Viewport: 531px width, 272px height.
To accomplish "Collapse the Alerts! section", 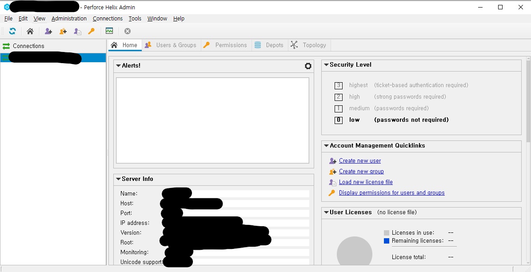I will click(x=118, y=66).
